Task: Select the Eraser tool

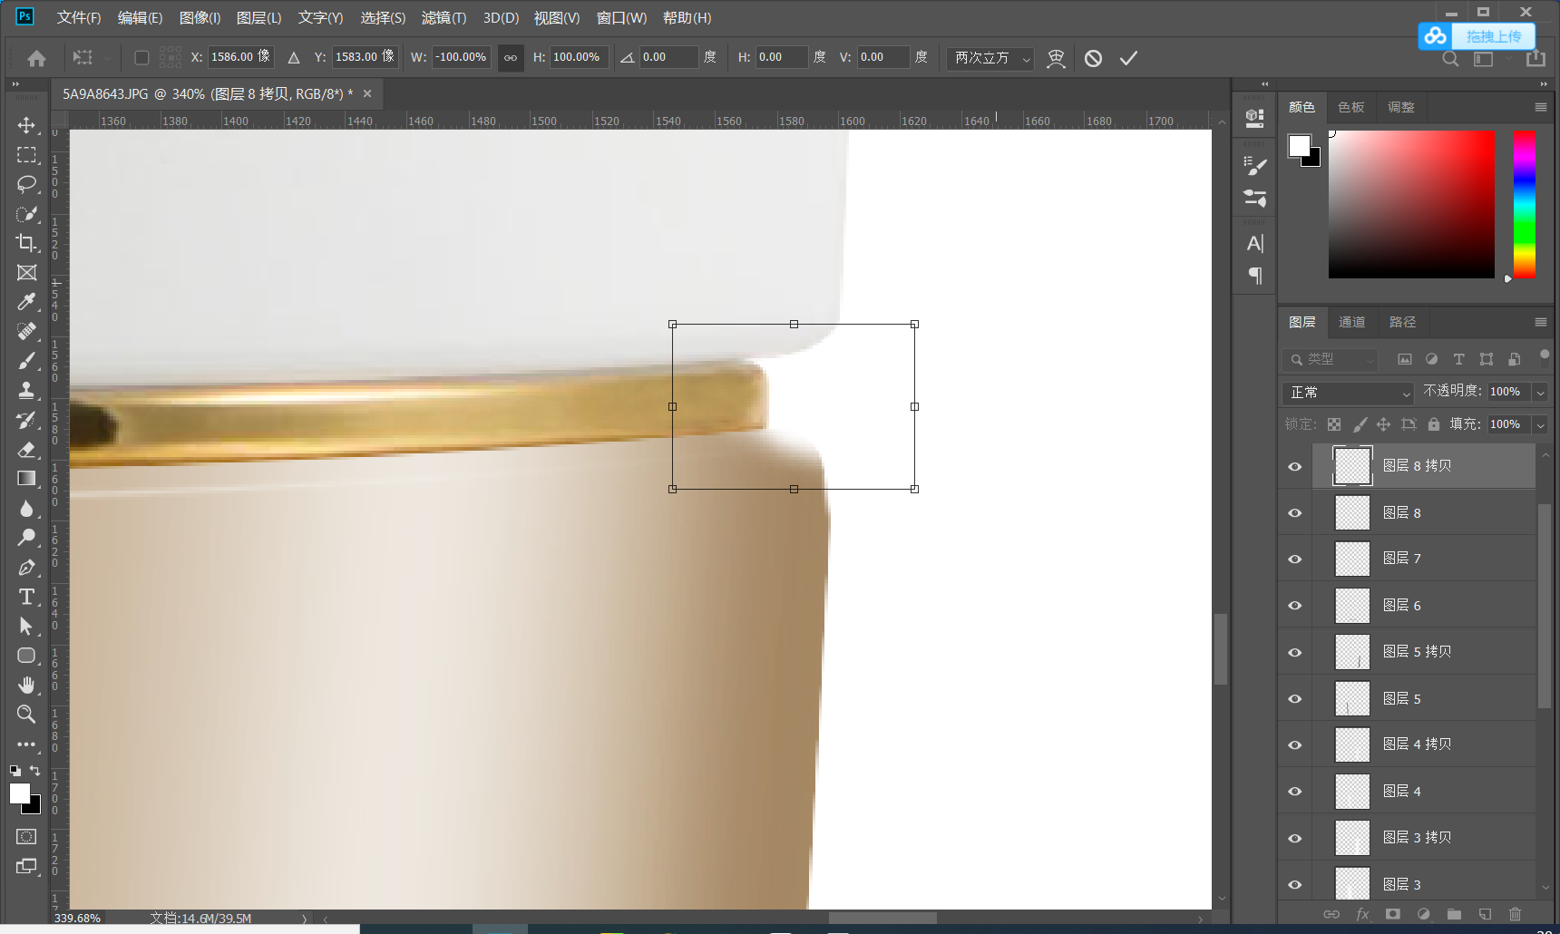Action: pyautogui.click(x=26, y=450)
